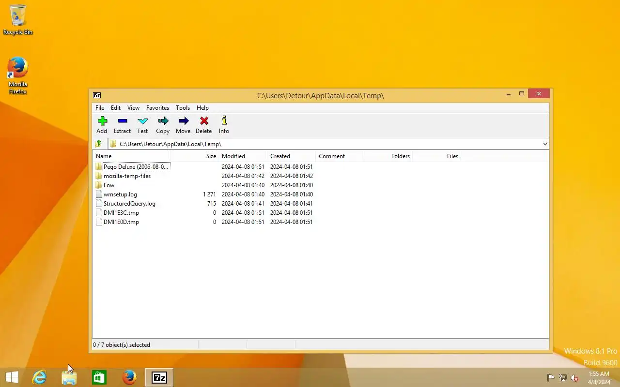Click the Info toolbar icon
Screen dimensions: 620x387
[x=224, y=121]
